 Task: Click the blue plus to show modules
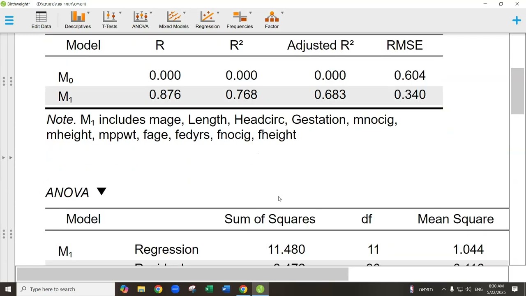(517, 20)
